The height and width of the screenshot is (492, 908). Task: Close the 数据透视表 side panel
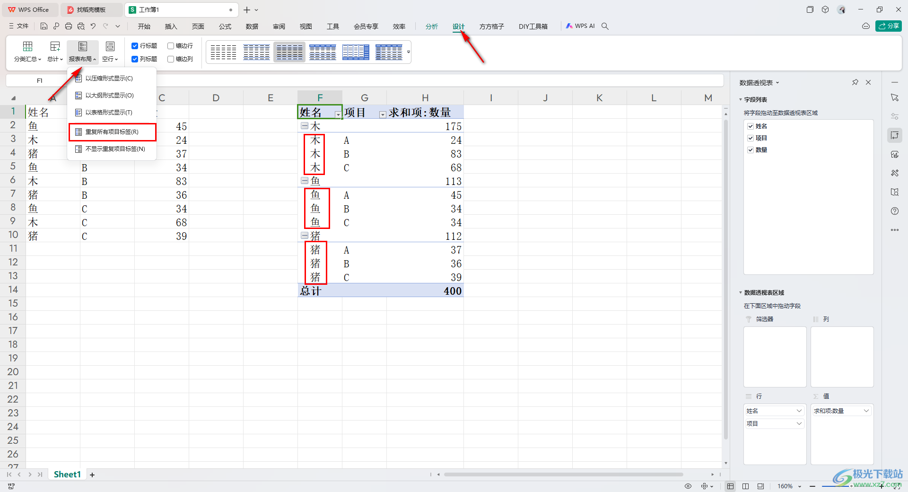click(868, 82)
